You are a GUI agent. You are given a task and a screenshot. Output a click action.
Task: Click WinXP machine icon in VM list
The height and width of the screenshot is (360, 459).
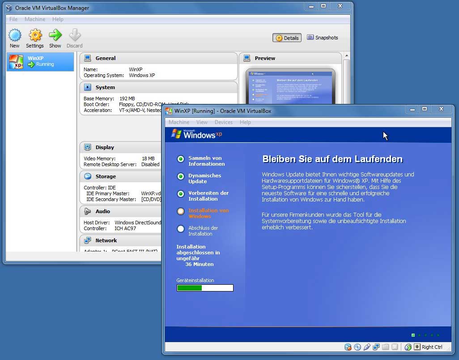pos(16,62)
